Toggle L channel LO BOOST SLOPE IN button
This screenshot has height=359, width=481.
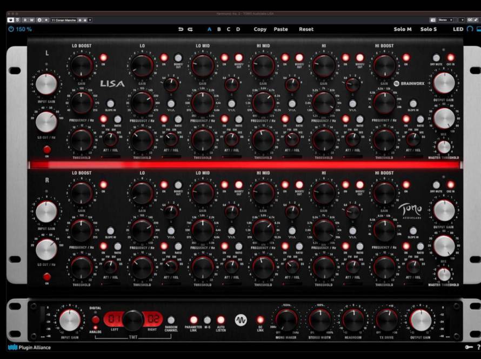[110, 103]
